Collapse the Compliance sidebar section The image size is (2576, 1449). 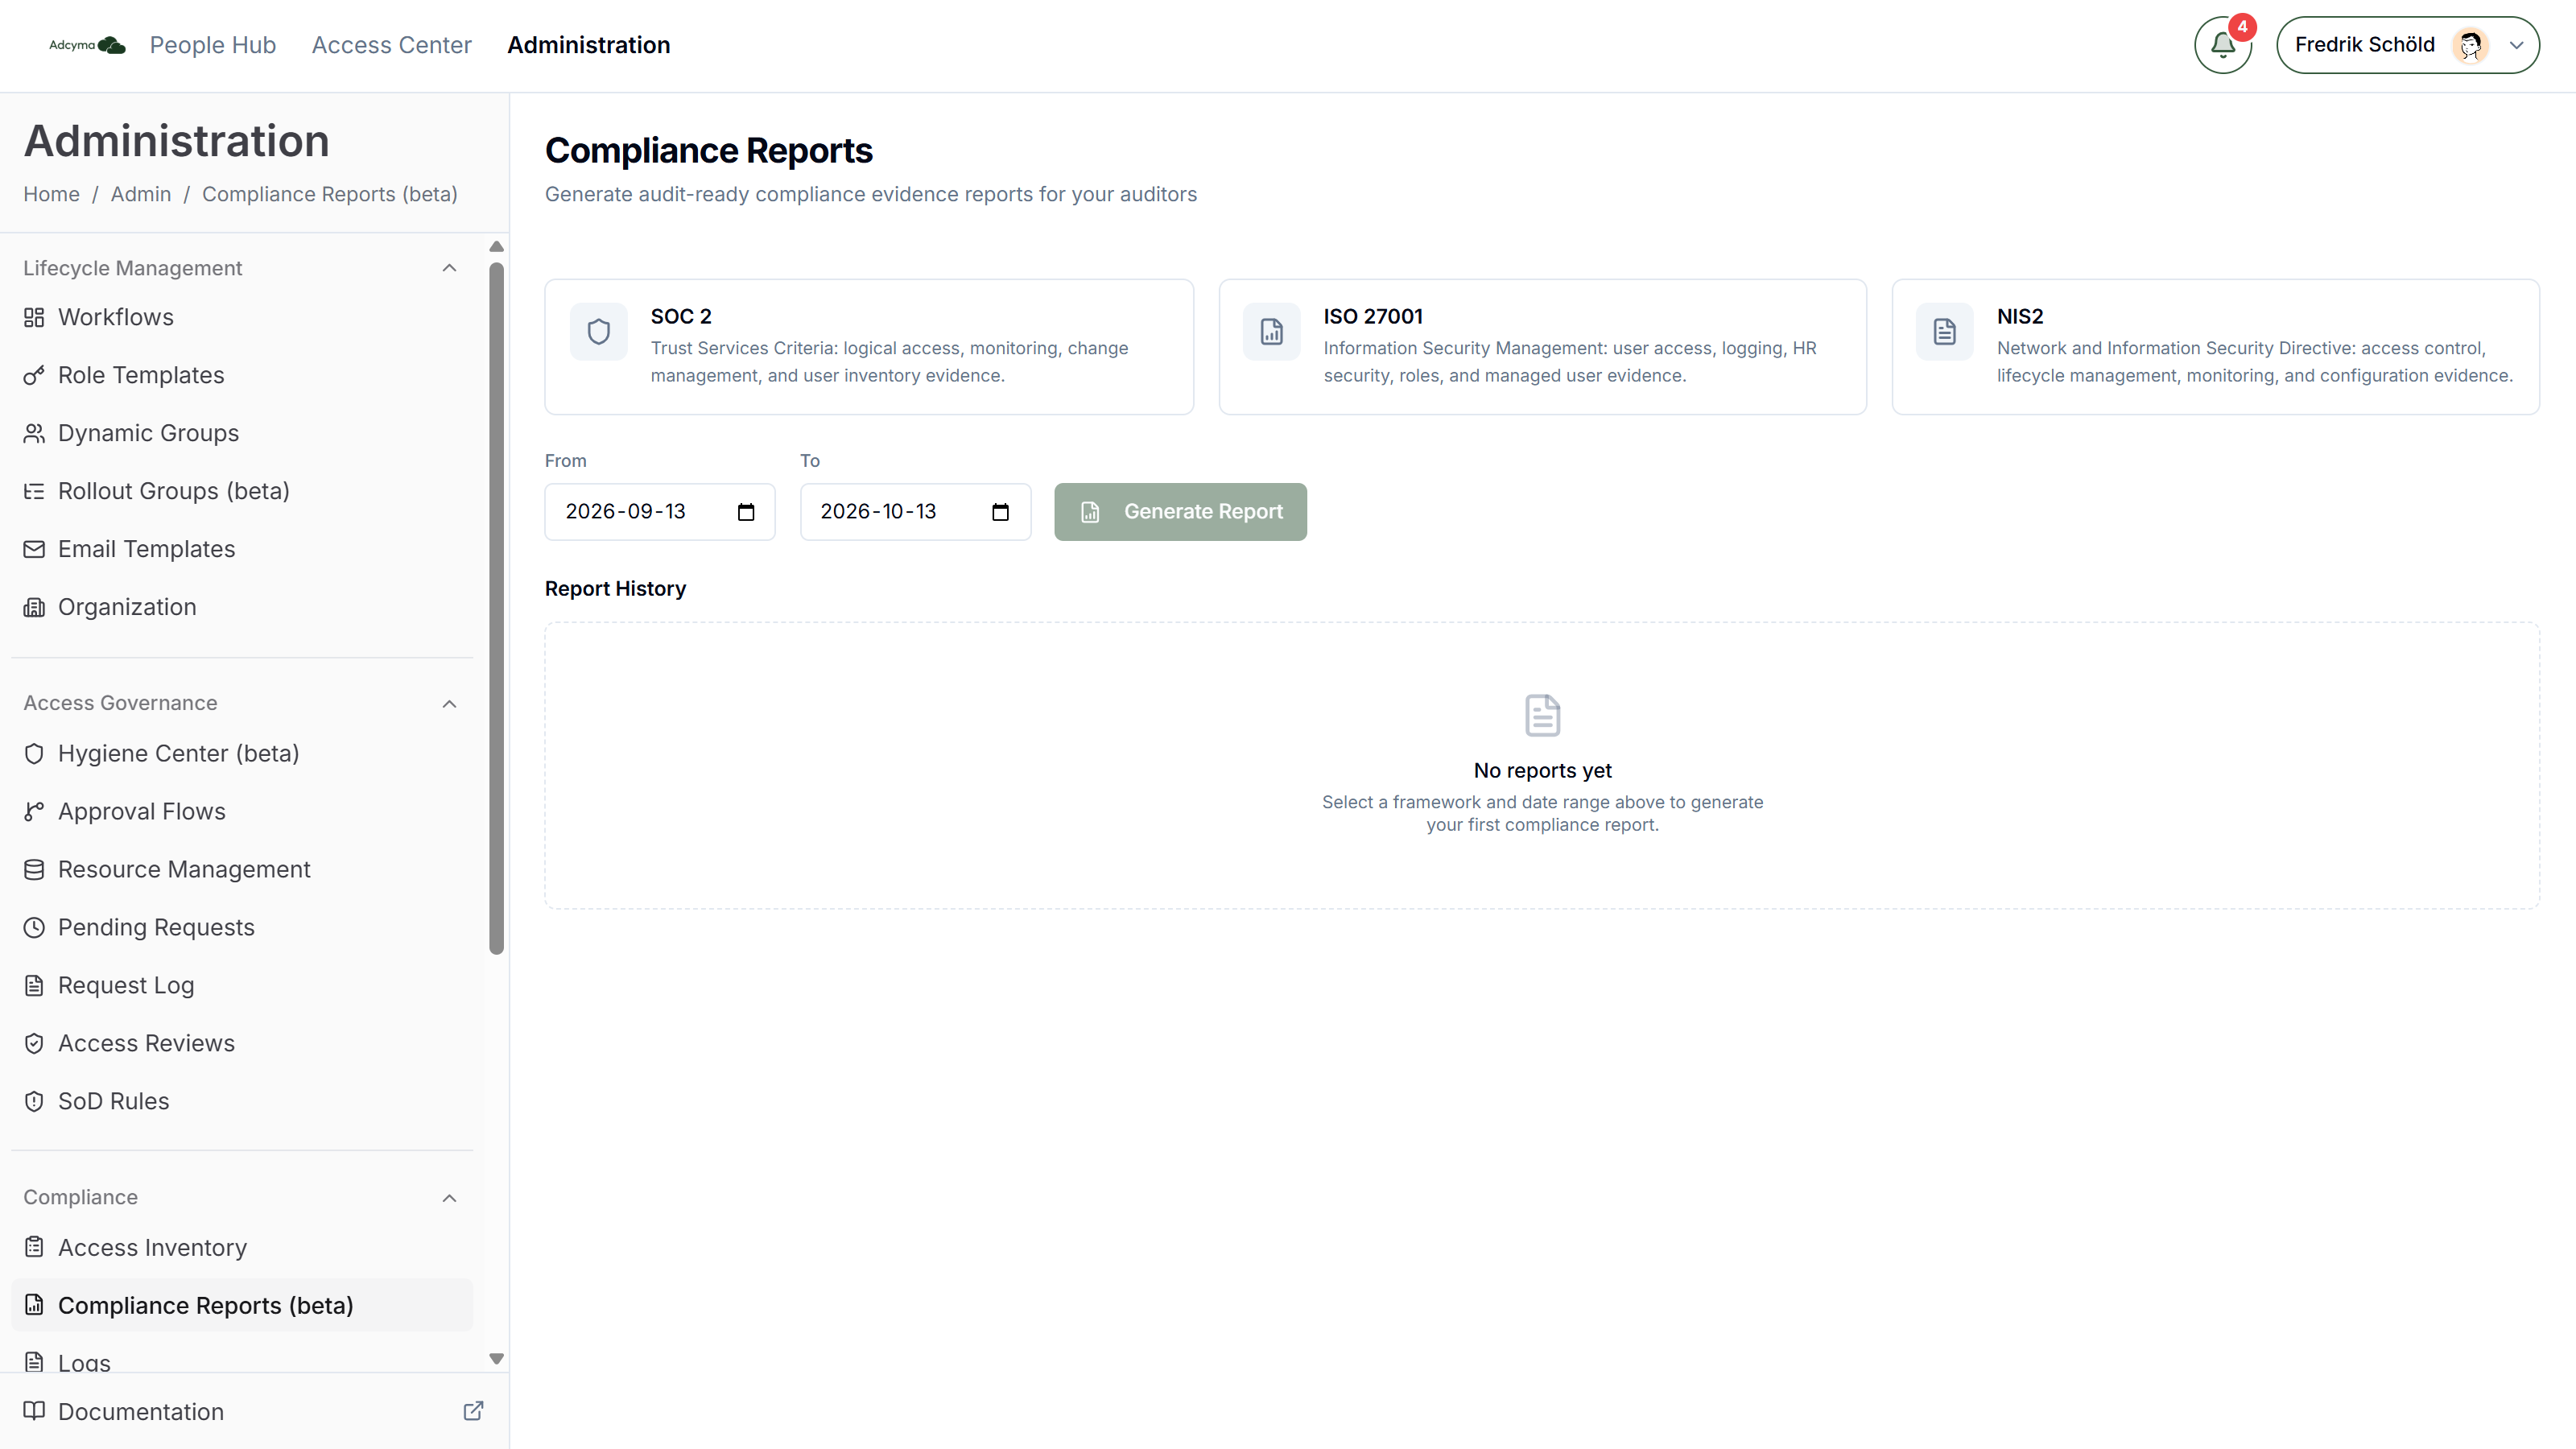449,1198
